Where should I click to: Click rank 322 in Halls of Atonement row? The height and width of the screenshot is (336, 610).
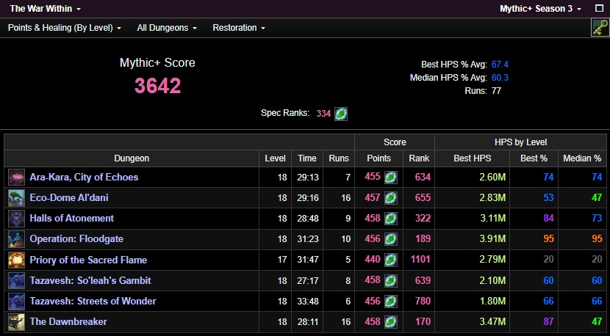point(423,219)
